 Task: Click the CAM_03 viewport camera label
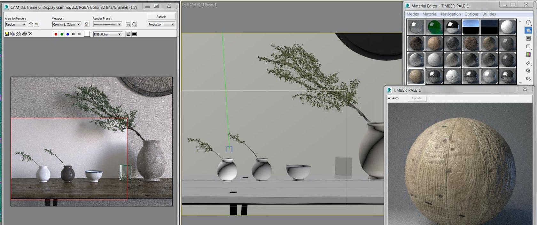(x=195, y=4)
